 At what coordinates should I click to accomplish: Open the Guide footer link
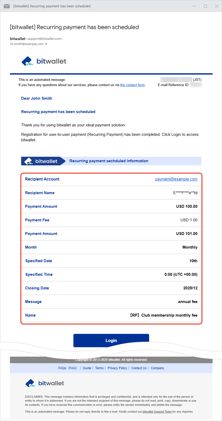[87, 368]
